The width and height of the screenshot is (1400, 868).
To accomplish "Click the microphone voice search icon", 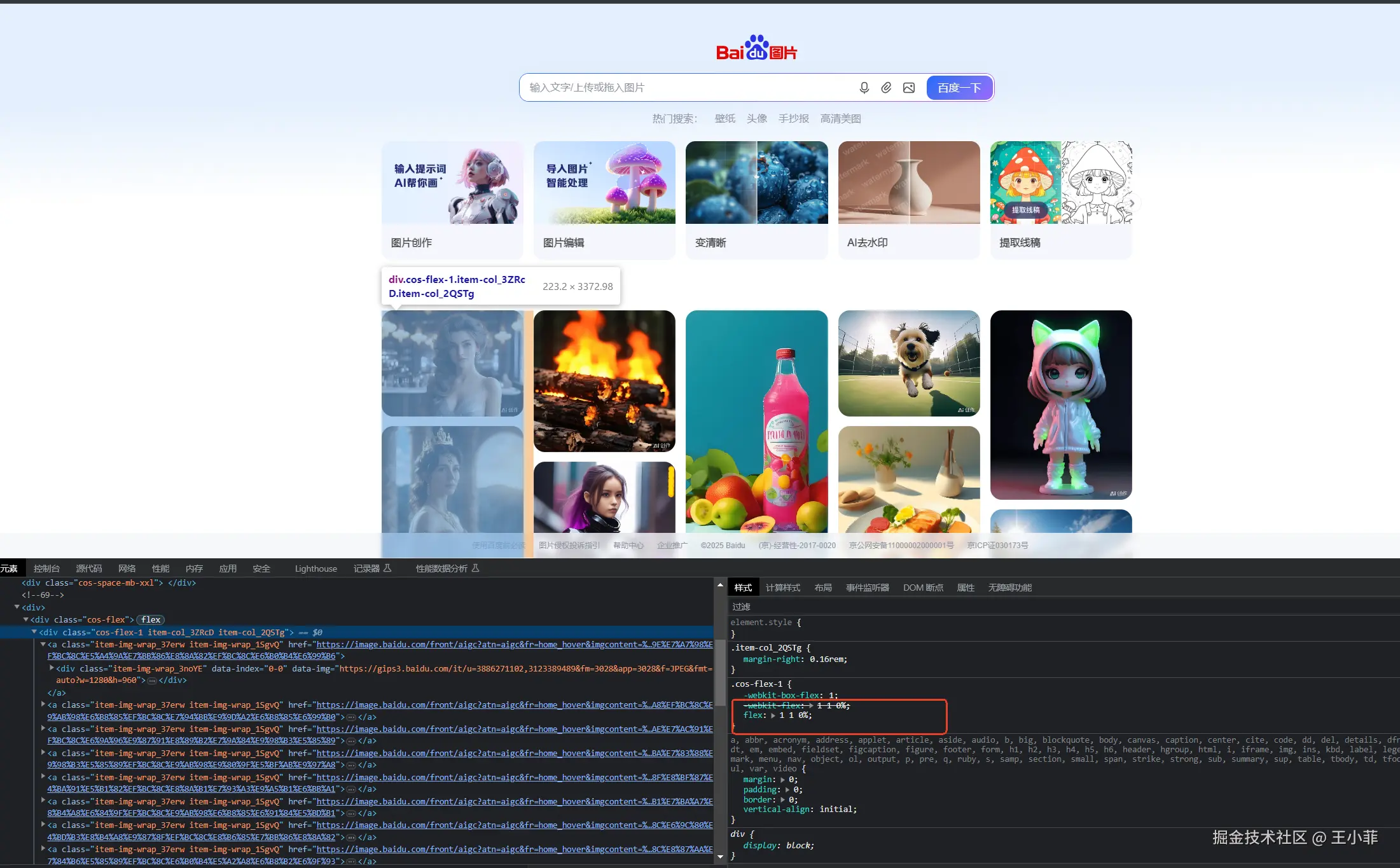I will (864, 88).
